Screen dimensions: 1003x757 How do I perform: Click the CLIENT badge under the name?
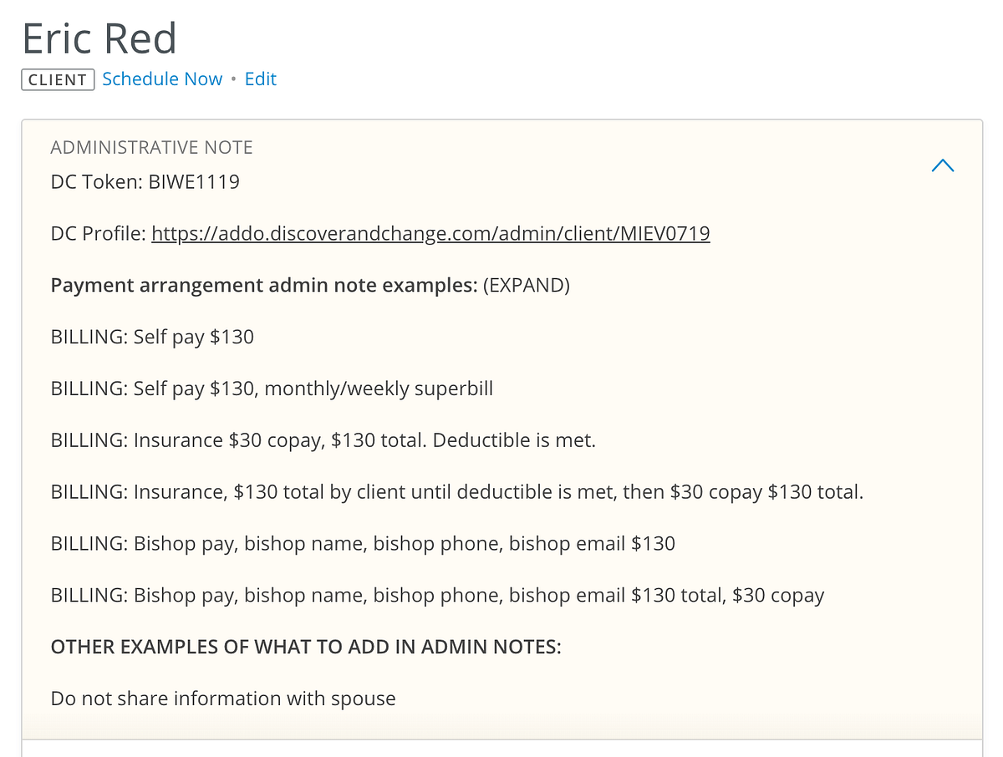tap(58, 80)
